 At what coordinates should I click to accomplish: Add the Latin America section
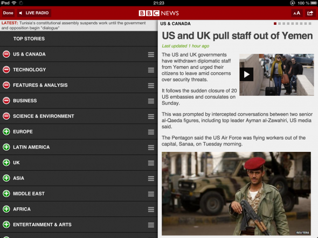tap(6, 147)
